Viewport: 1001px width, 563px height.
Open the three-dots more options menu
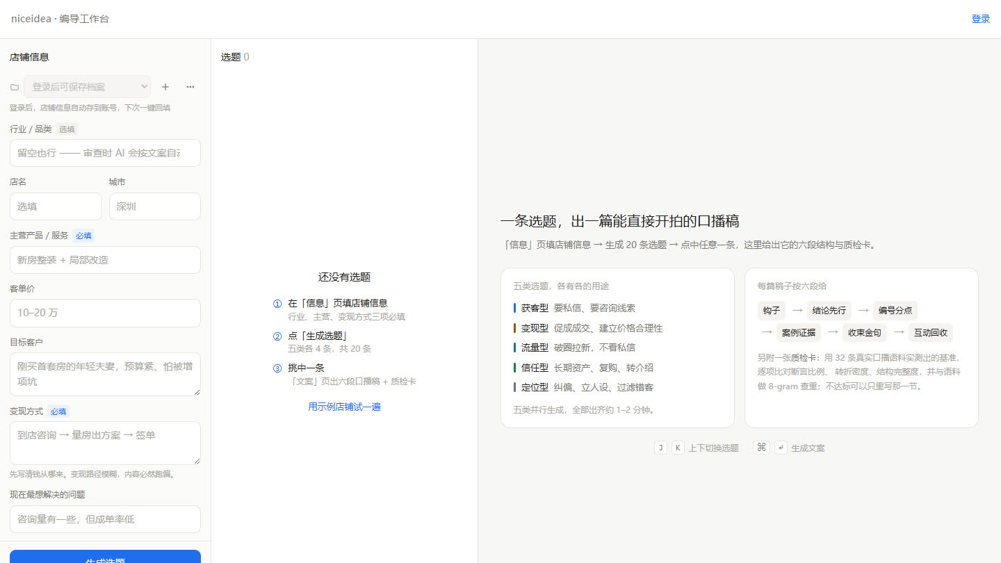point(190,87)
